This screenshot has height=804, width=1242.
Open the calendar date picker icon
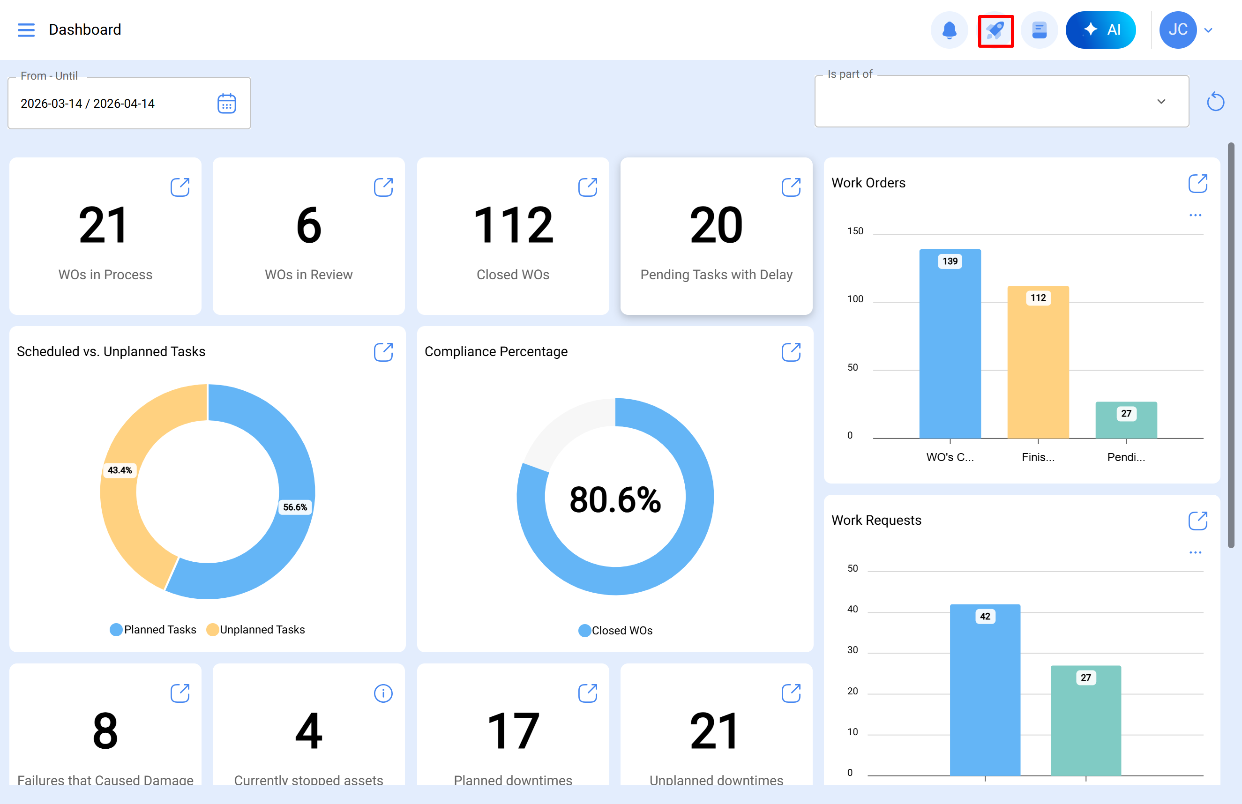click(x=226, y=104)
